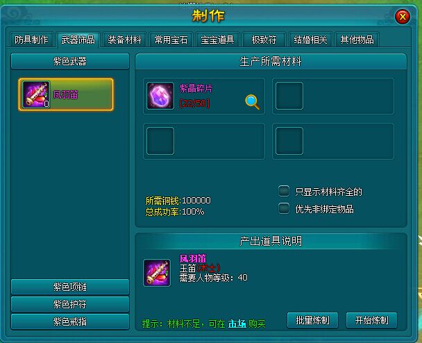Follow the 市场 link in the hint
Screen dimensions: 422x343
[x=237, y=324]
